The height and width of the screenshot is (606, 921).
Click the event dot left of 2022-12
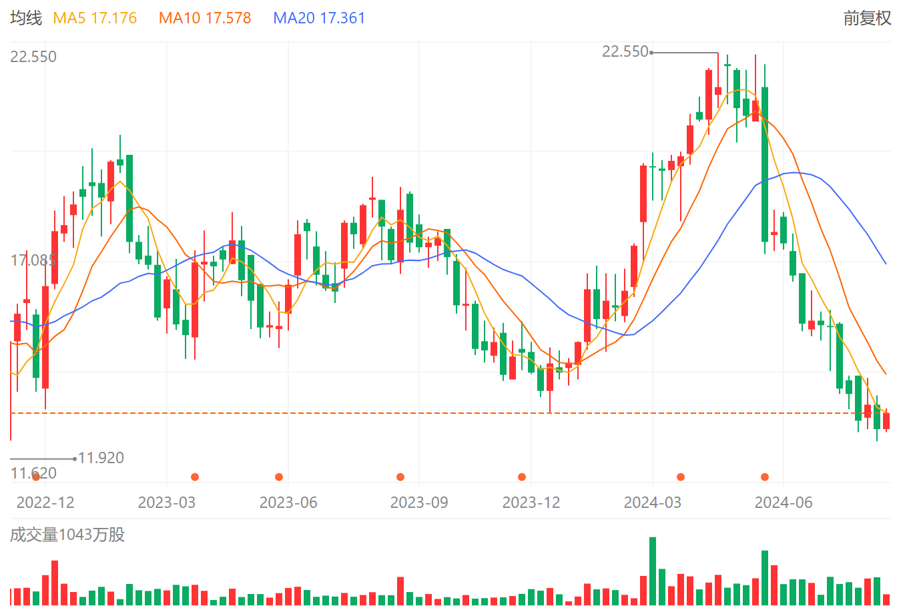point(36,477)
